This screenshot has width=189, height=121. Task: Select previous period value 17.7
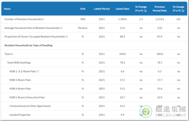tap(160, 80)
